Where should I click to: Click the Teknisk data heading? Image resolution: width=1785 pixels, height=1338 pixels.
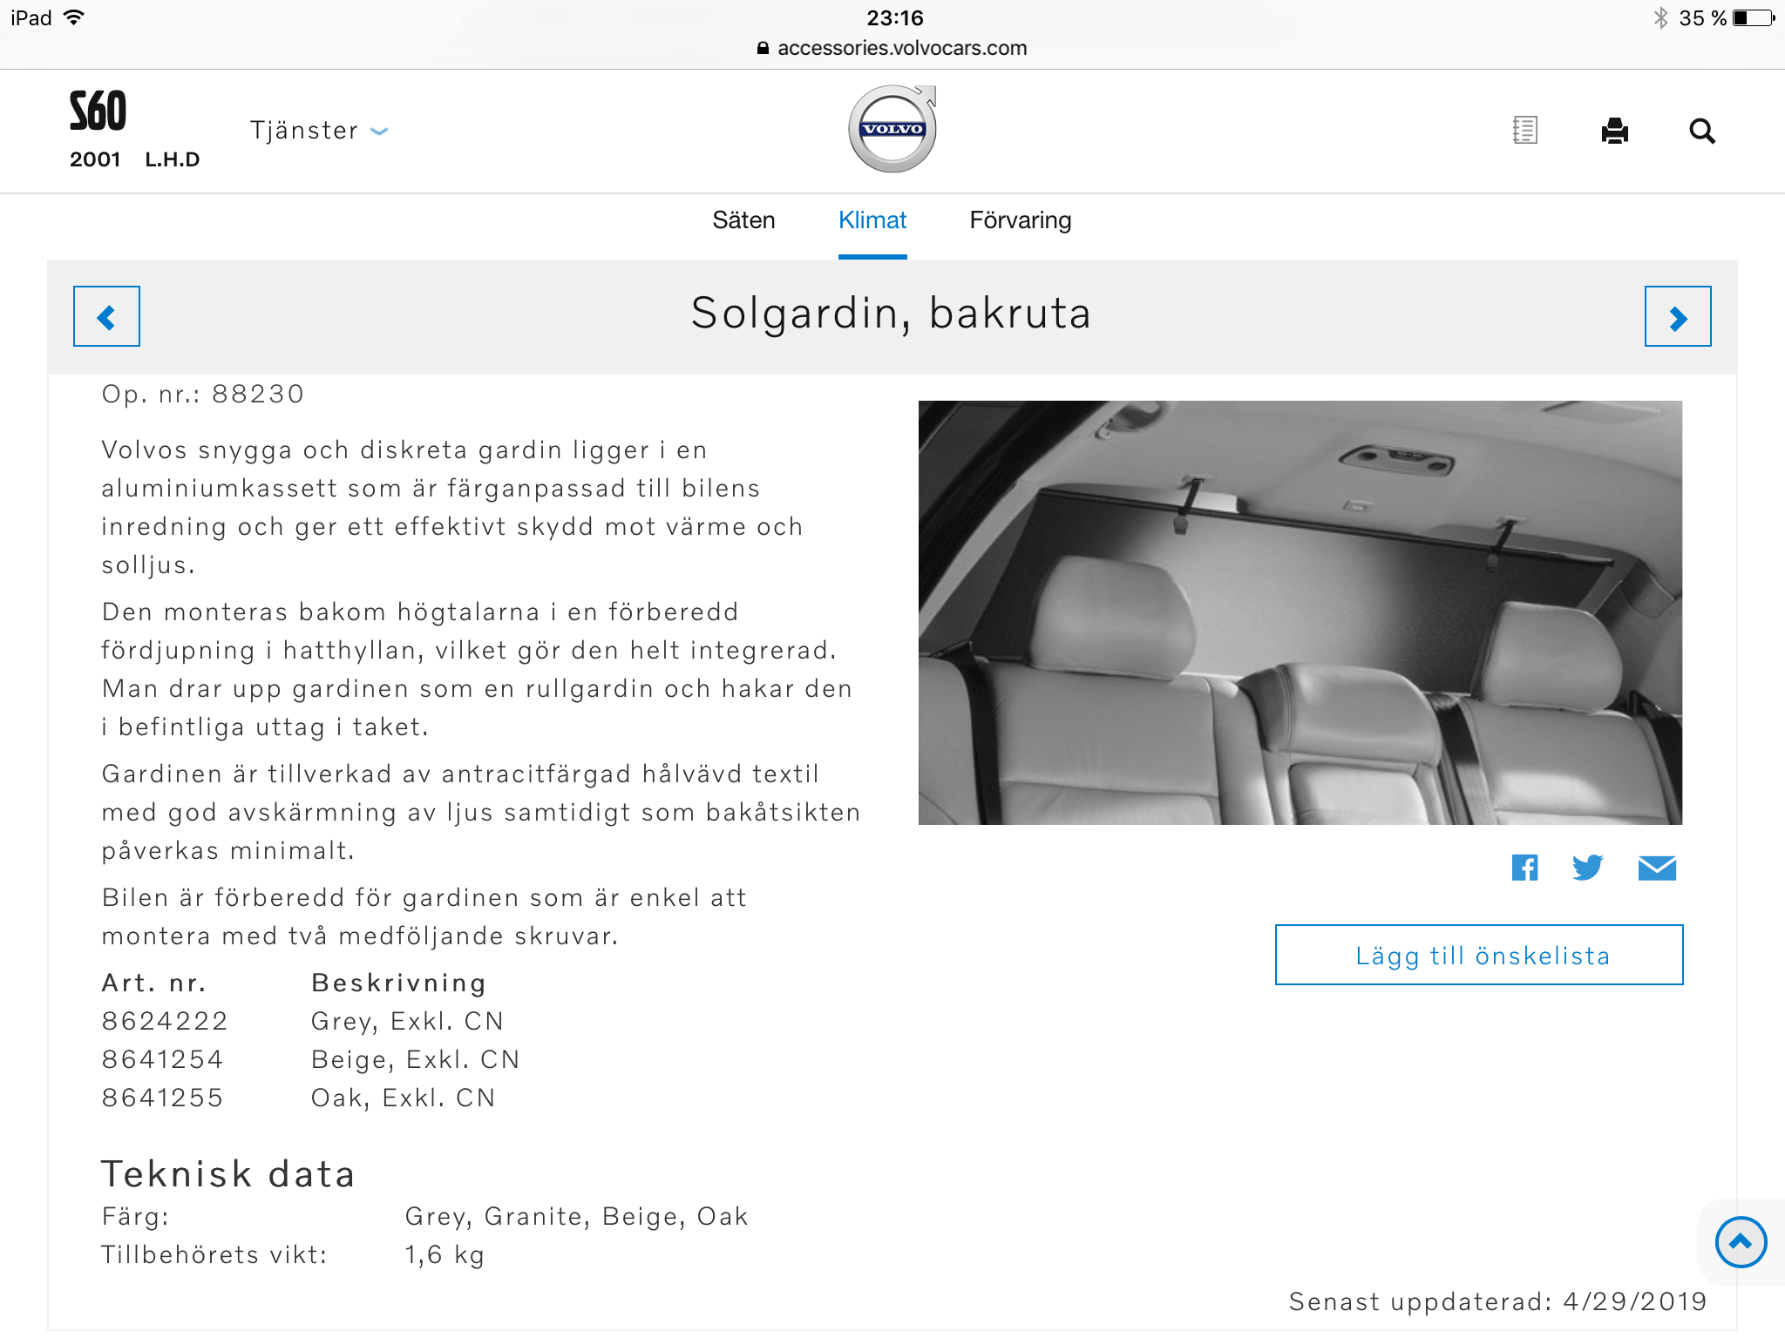228,1174
